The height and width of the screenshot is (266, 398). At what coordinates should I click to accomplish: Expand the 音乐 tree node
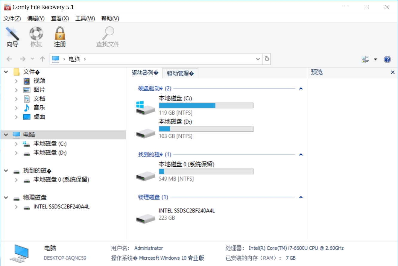(16, 108)
